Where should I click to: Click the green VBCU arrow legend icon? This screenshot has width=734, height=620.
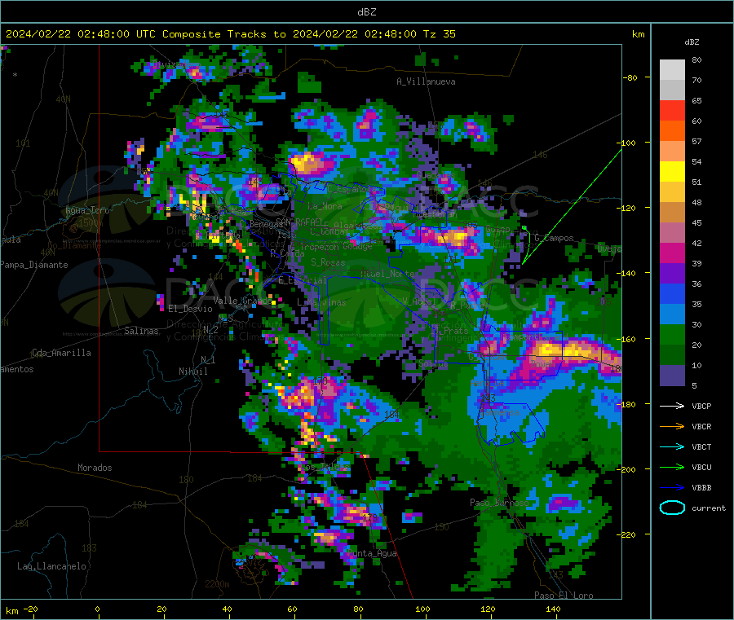(672, 467)
